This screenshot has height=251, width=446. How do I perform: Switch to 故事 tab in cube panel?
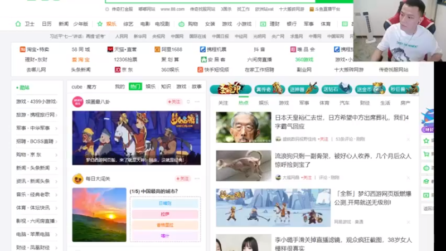pos(197,86)
